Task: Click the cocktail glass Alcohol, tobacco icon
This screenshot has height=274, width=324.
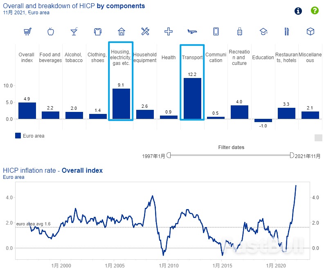Action: click(74, 31)
